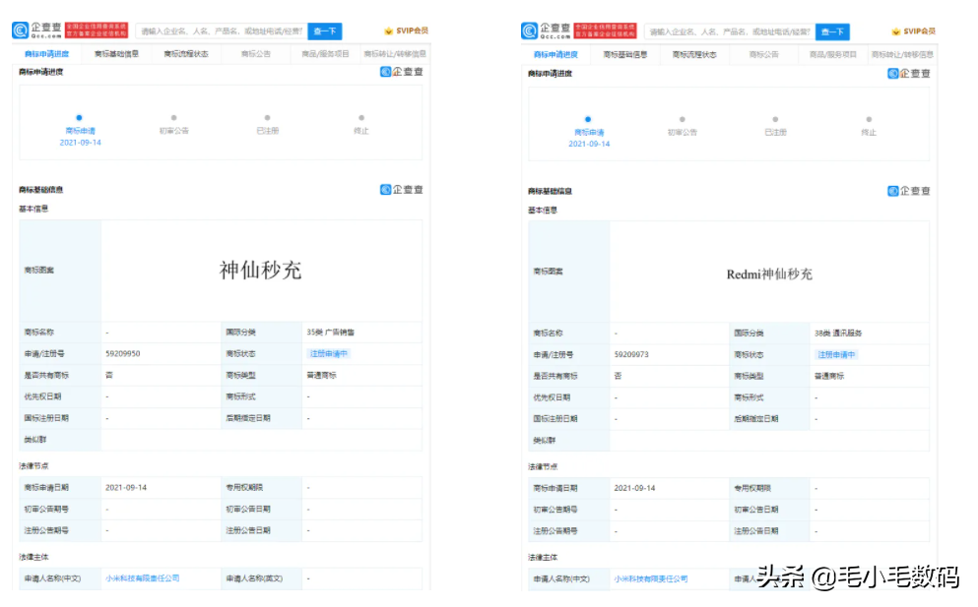This screenshot has height=607, width=978.
Task: Click the 2021-09-14 date under 商标申请 on the 神仙秒充 page
Action: [80, 143]
